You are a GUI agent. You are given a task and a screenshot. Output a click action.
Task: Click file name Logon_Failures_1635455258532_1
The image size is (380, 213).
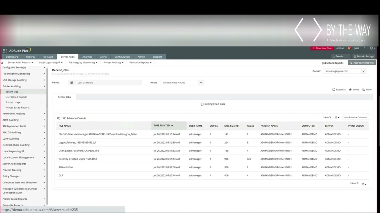[x=77, y=143]
